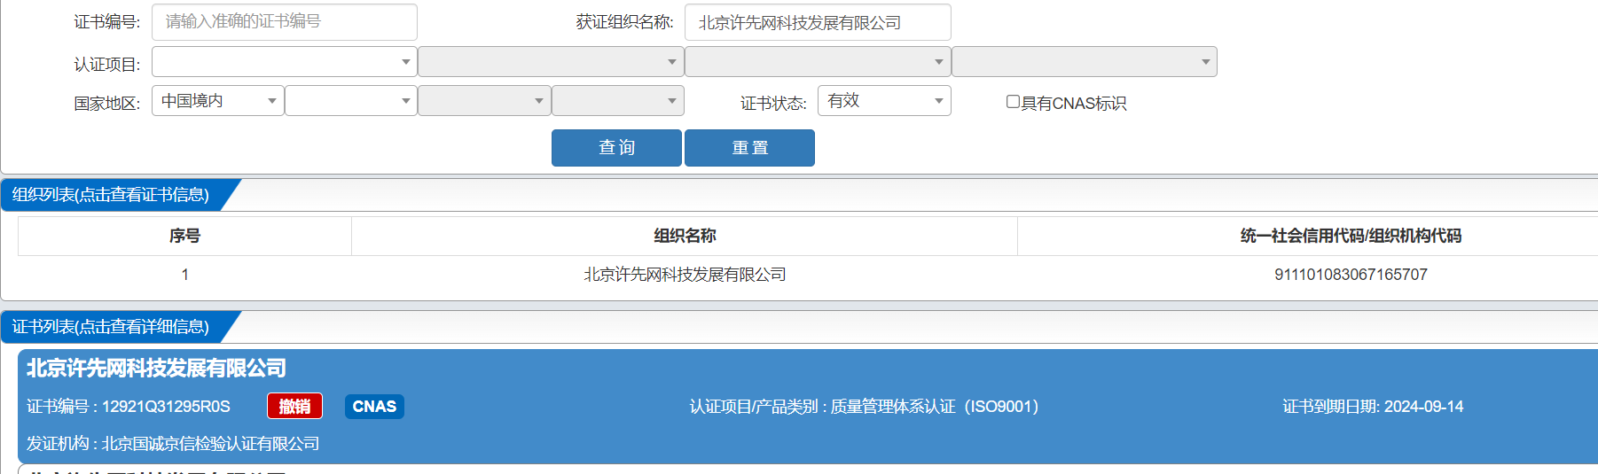
Task: Click the 获证组织名称 input field
Action: pyautogui.click(x=818, y=22)
